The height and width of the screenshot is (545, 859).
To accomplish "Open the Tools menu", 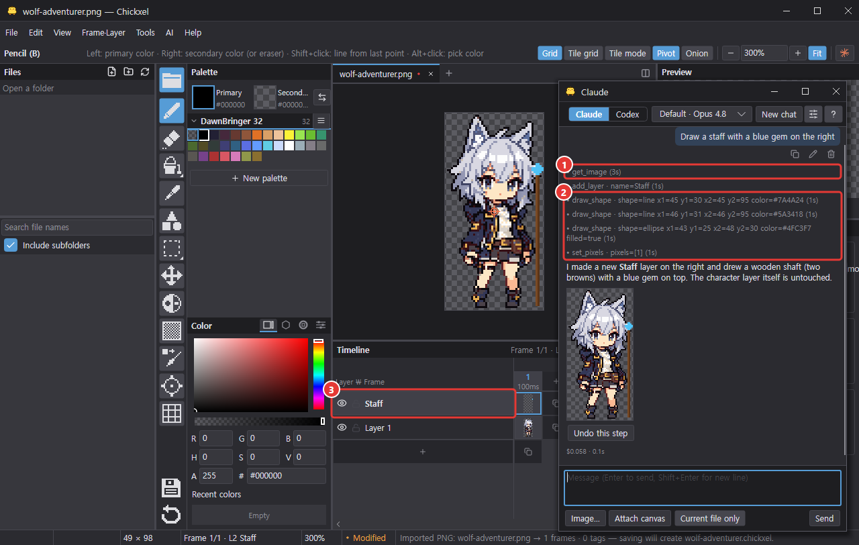I will click(145, 32).
